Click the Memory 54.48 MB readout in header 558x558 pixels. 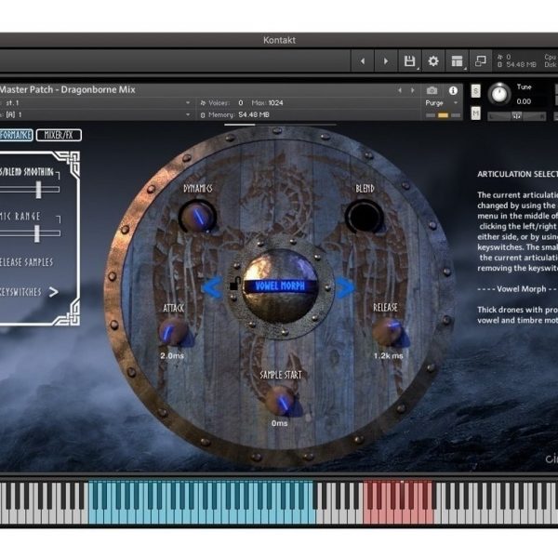point(254,114)
